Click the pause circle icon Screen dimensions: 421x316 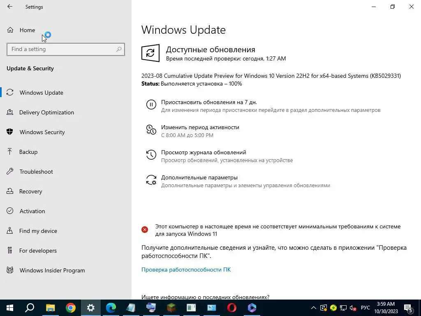(151, 104)
